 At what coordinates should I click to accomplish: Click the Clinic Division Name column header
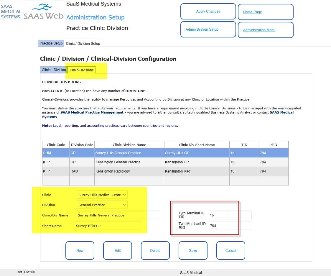(129, 145)
